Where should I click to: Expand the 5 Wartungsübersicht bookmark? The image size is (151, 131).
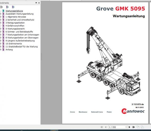point(1,29)
